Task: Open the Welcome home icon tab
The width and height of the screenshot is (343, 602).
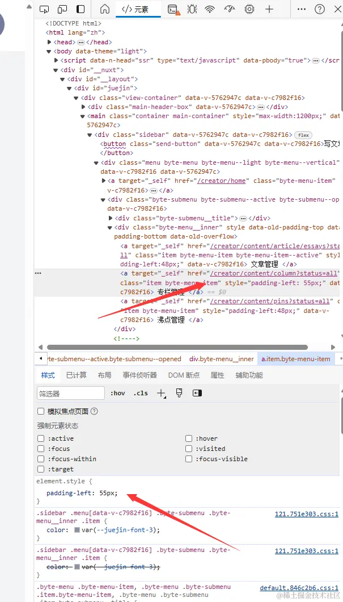Action: point(105,9)
